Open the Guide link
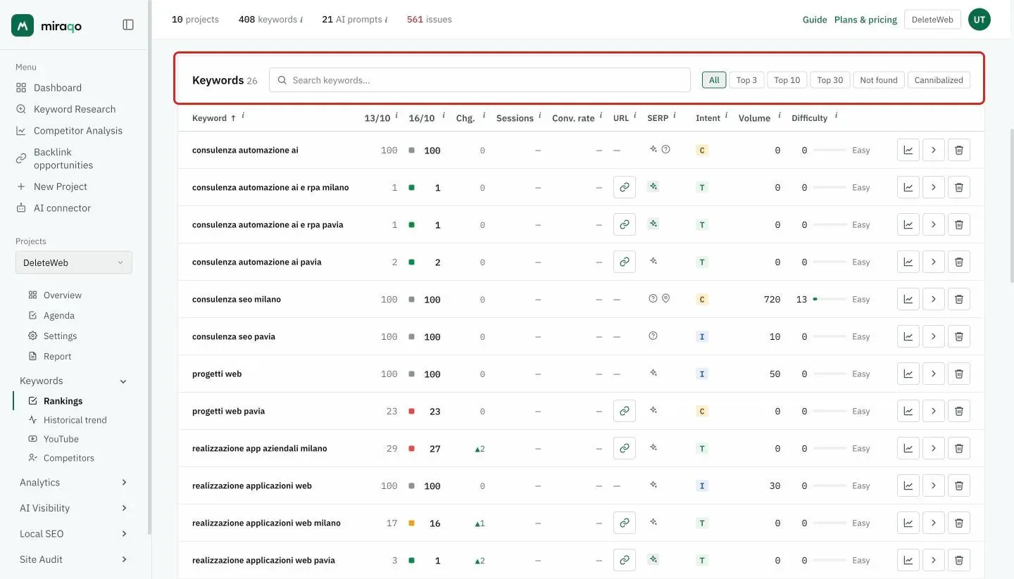 click(x=815, y=20)
